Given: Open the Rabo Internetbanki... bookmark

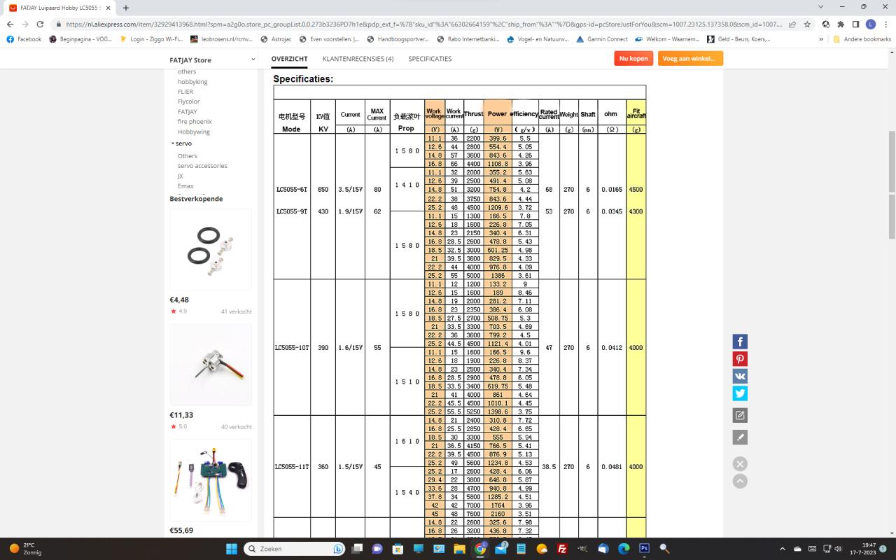Looking at the screenshot, I should (x=468, y=39).
